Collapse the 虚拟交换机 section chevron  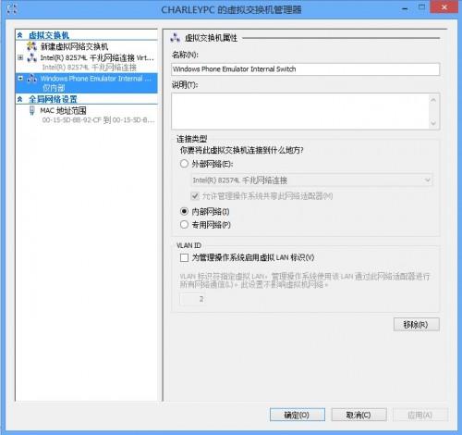point(20,35)
